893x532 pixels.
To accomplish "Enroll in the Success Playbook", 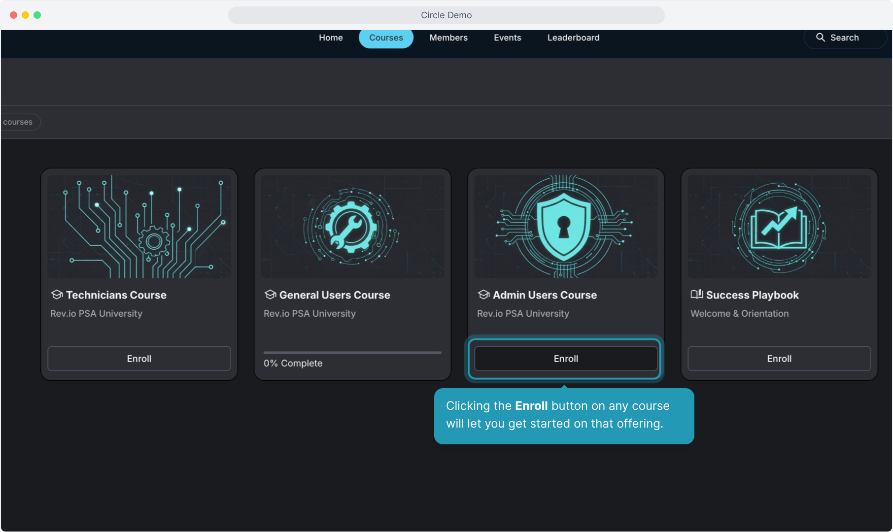I will (x=779, y=359).
